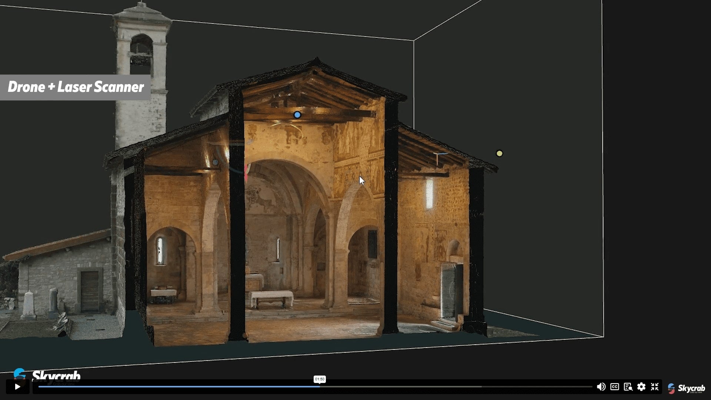This screenshot has width=711, height=400.
Task: Exit fullscreen mode
Action: click(x=655, y=387)
